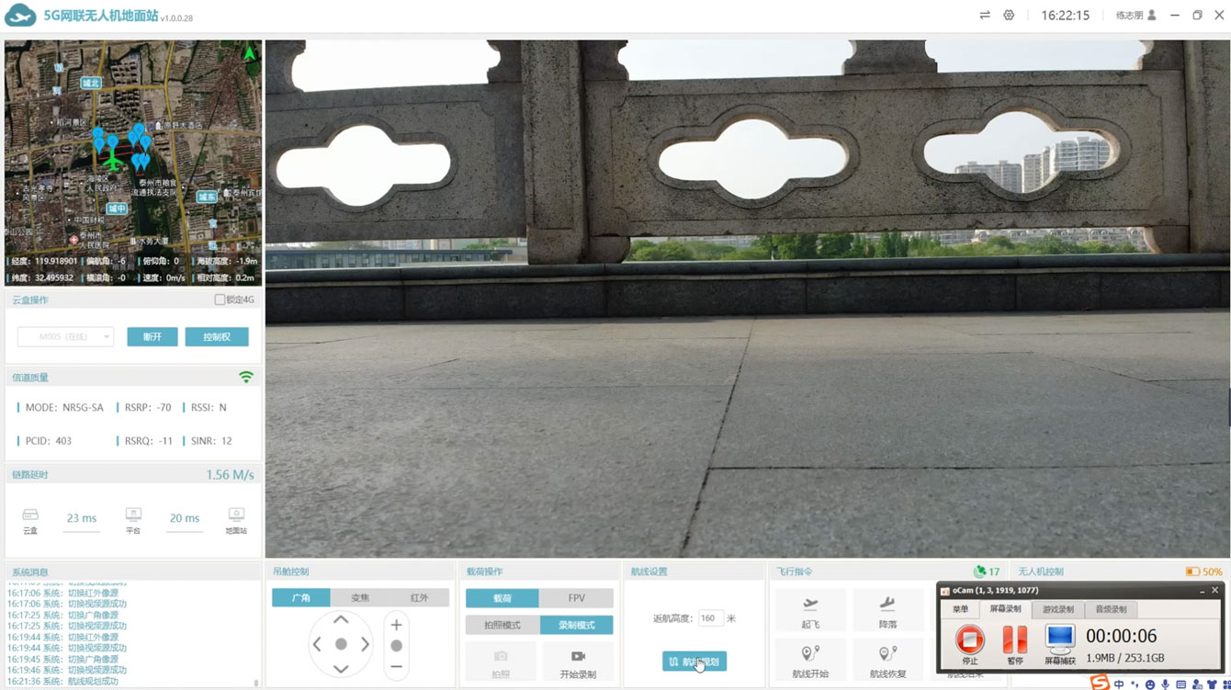Click the 断开 disconnect button

(x=152, y=337)
